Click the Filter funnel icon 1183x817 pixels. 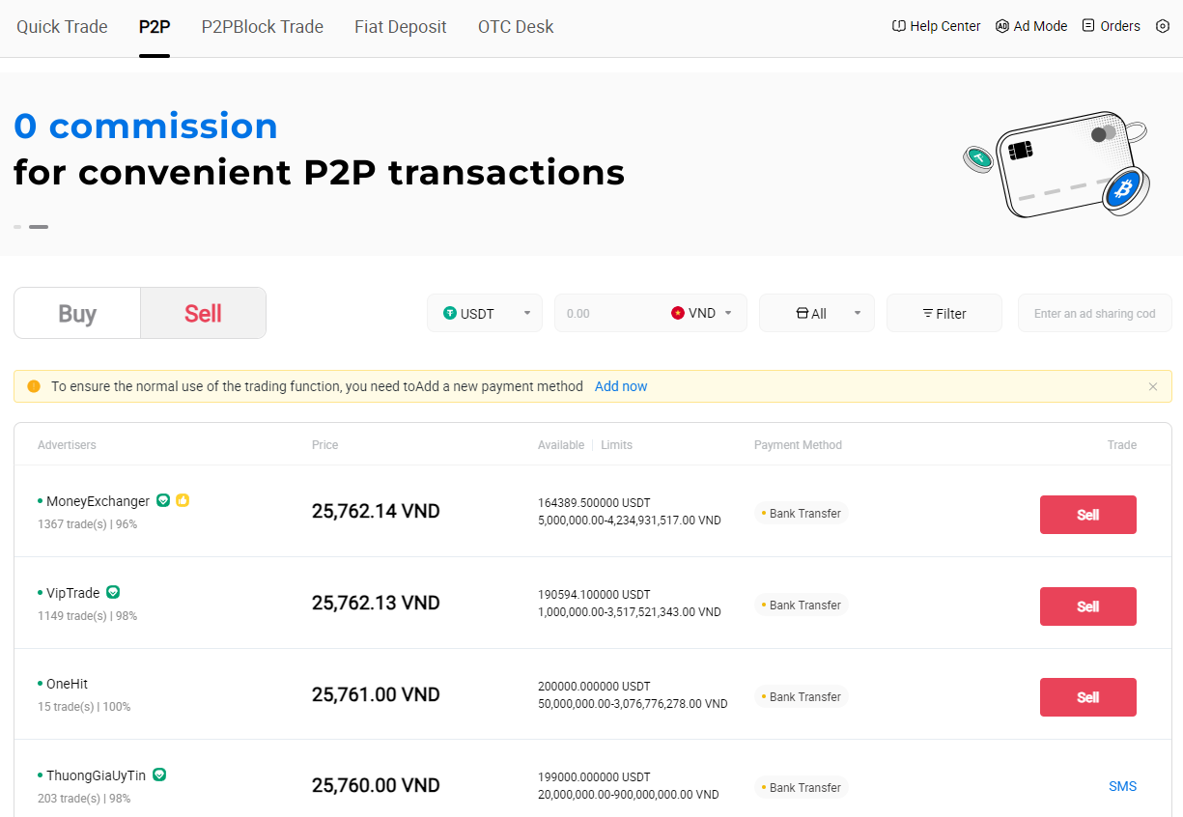(928, 314)
